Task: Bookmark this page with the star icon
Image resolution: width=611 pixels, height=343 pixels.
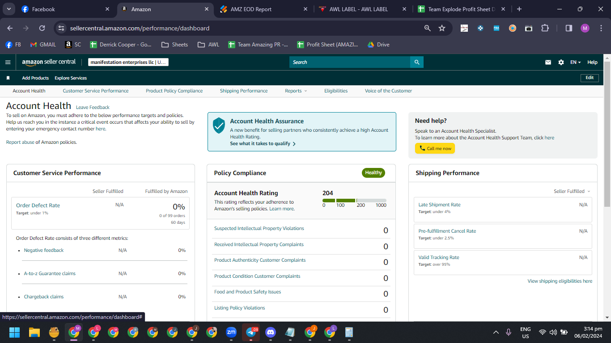Action: (442, 28)
